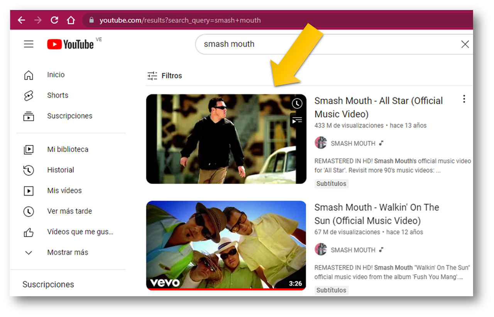Click the Subtítulos badge under Walkin' On The Sun
494x317 pixels.
(x=332, y=290)
